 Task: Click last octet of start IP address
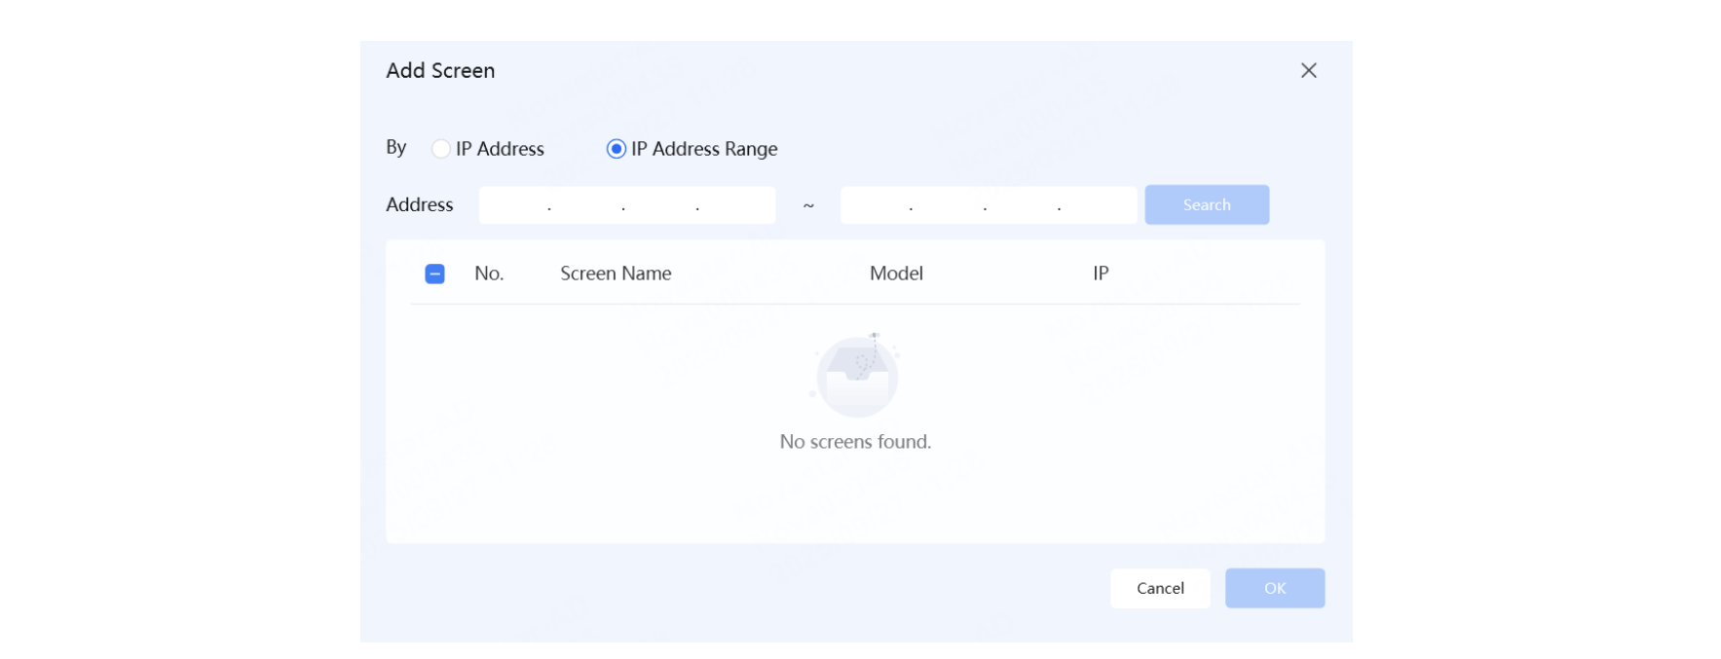tap(735, 205)
